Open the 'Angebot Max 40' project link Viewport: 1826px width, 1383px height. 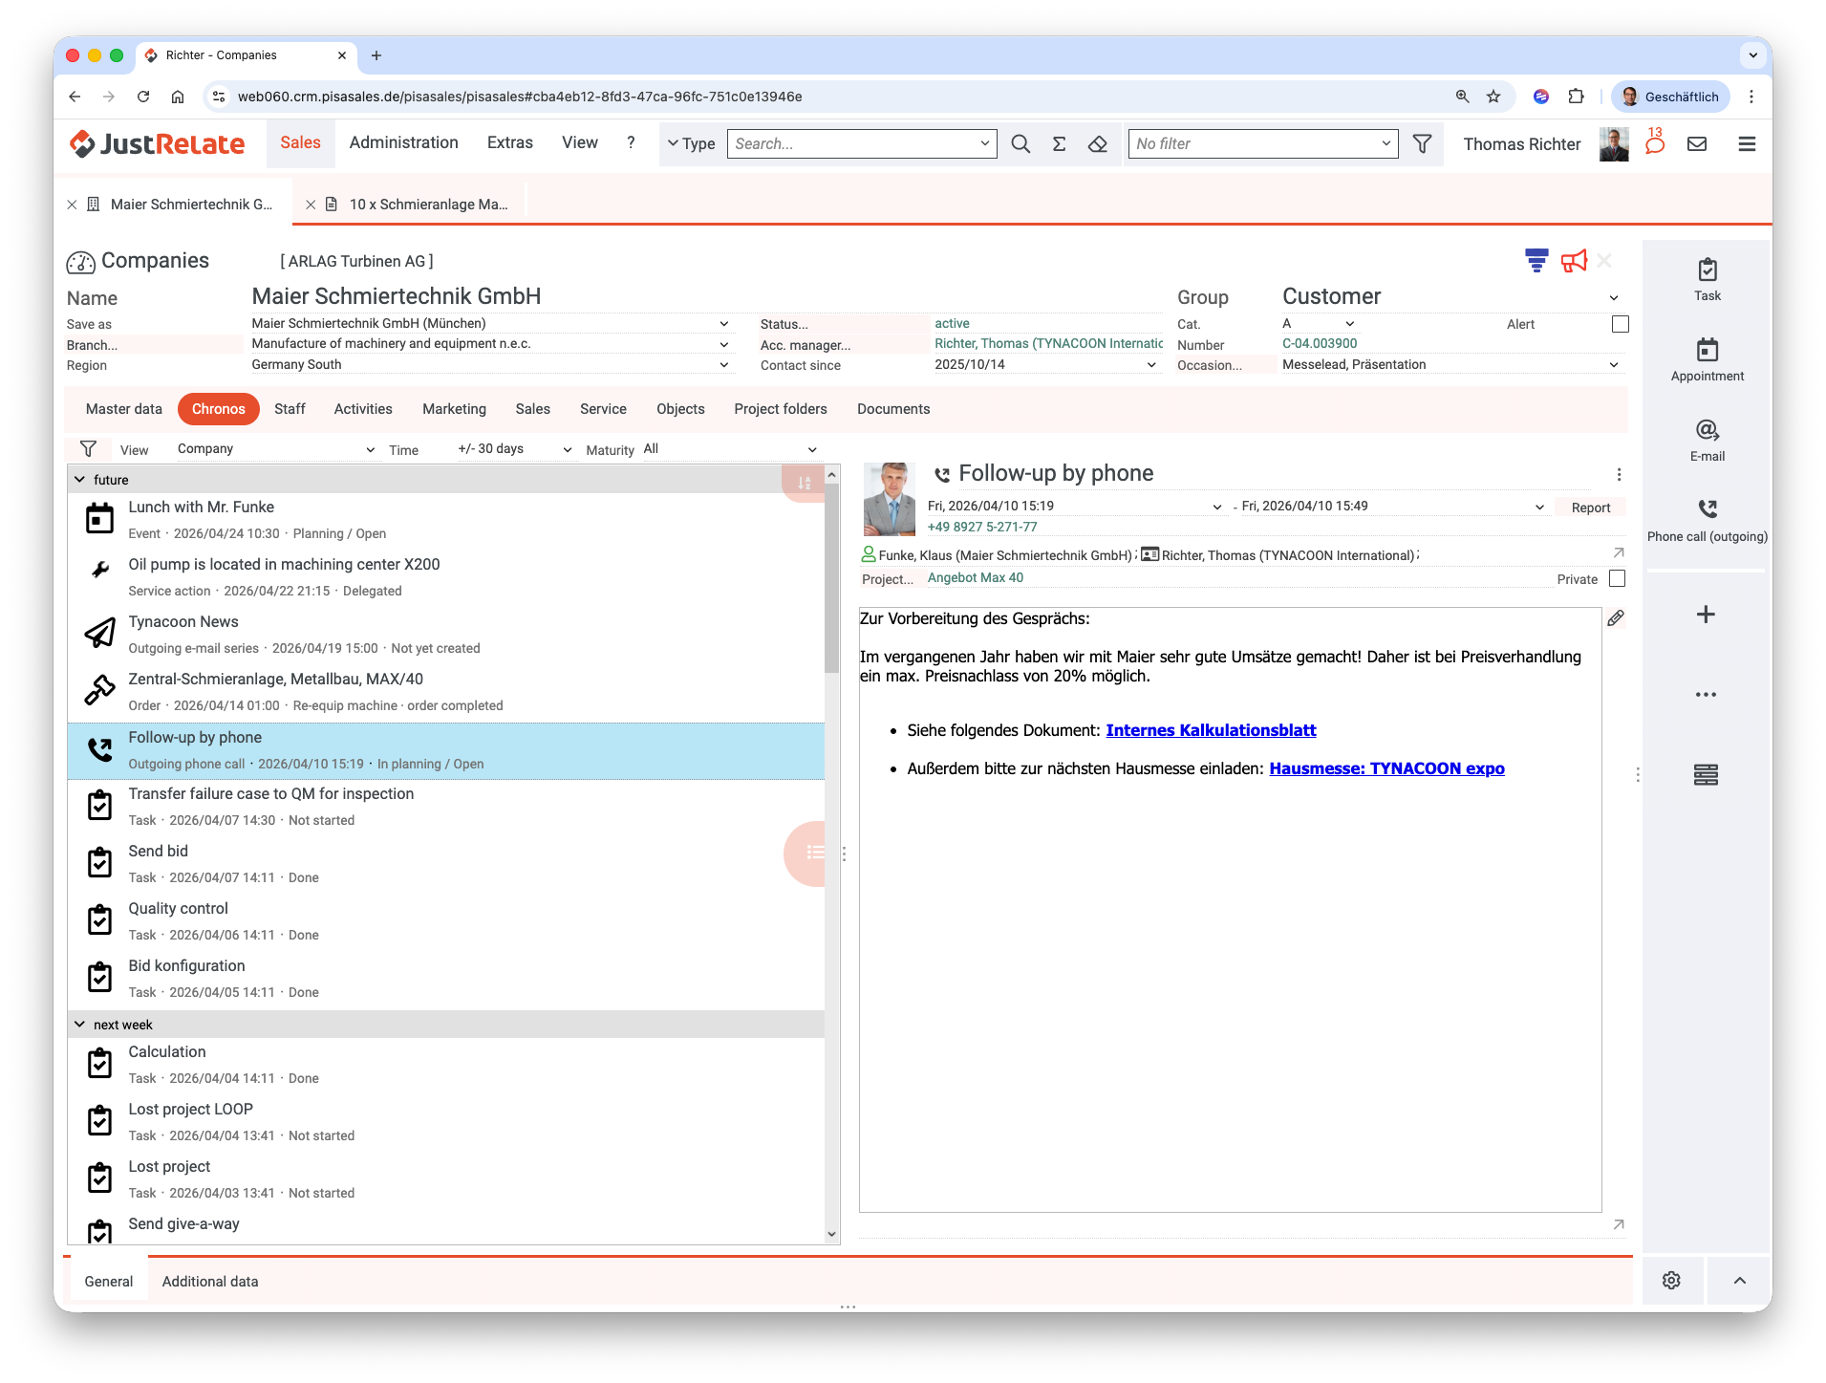coord(976,578)
